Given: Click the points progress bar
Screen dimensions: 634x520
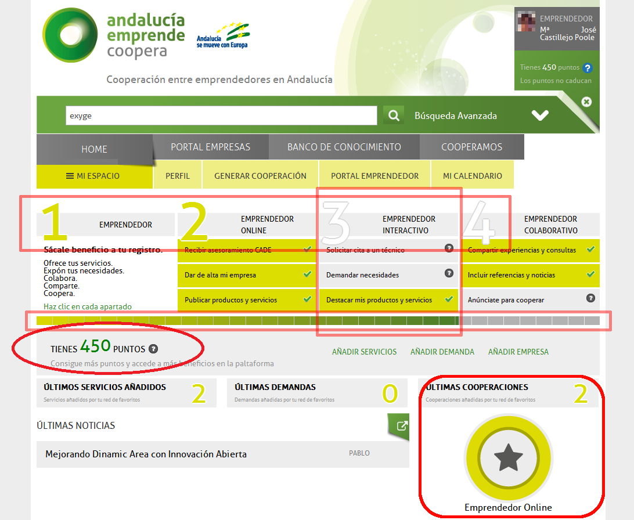Looking at the screenshot, I should (318, 321).
